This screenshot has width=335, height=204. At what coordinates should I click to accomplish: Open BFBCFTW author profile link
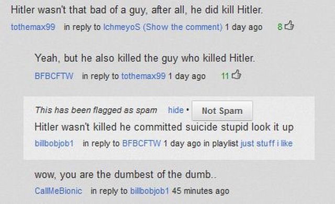(x=54, y=76)
